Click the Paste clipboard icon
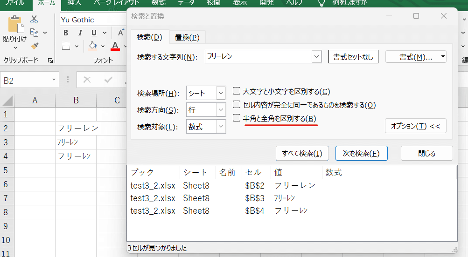 coord(15,24)
